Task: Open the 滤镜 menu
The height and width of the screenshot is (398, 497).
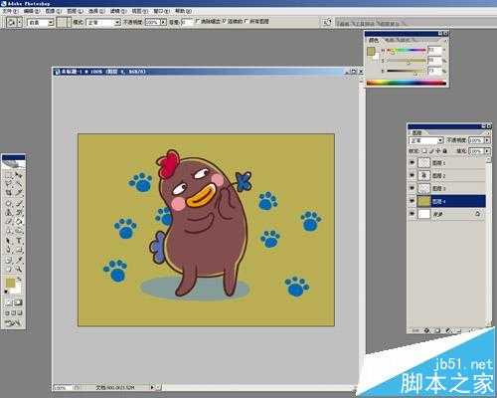Action: point(118,11)
